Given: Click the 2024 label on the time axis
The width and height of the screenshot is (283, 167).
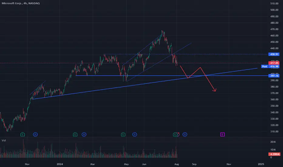Looking at the screenshot, I should (60, 164).
